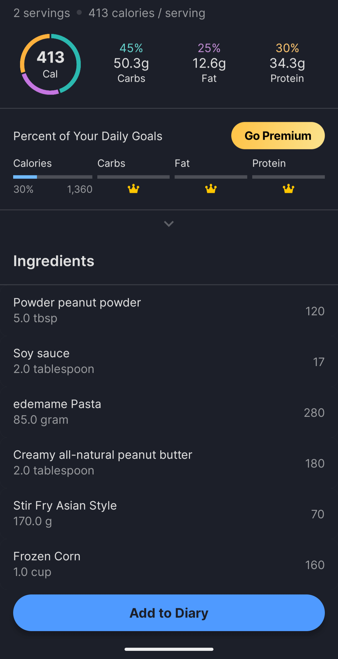Tap the Carbs goal progress bar
This screenshot has height=659, width=338.
click(133, 177)
